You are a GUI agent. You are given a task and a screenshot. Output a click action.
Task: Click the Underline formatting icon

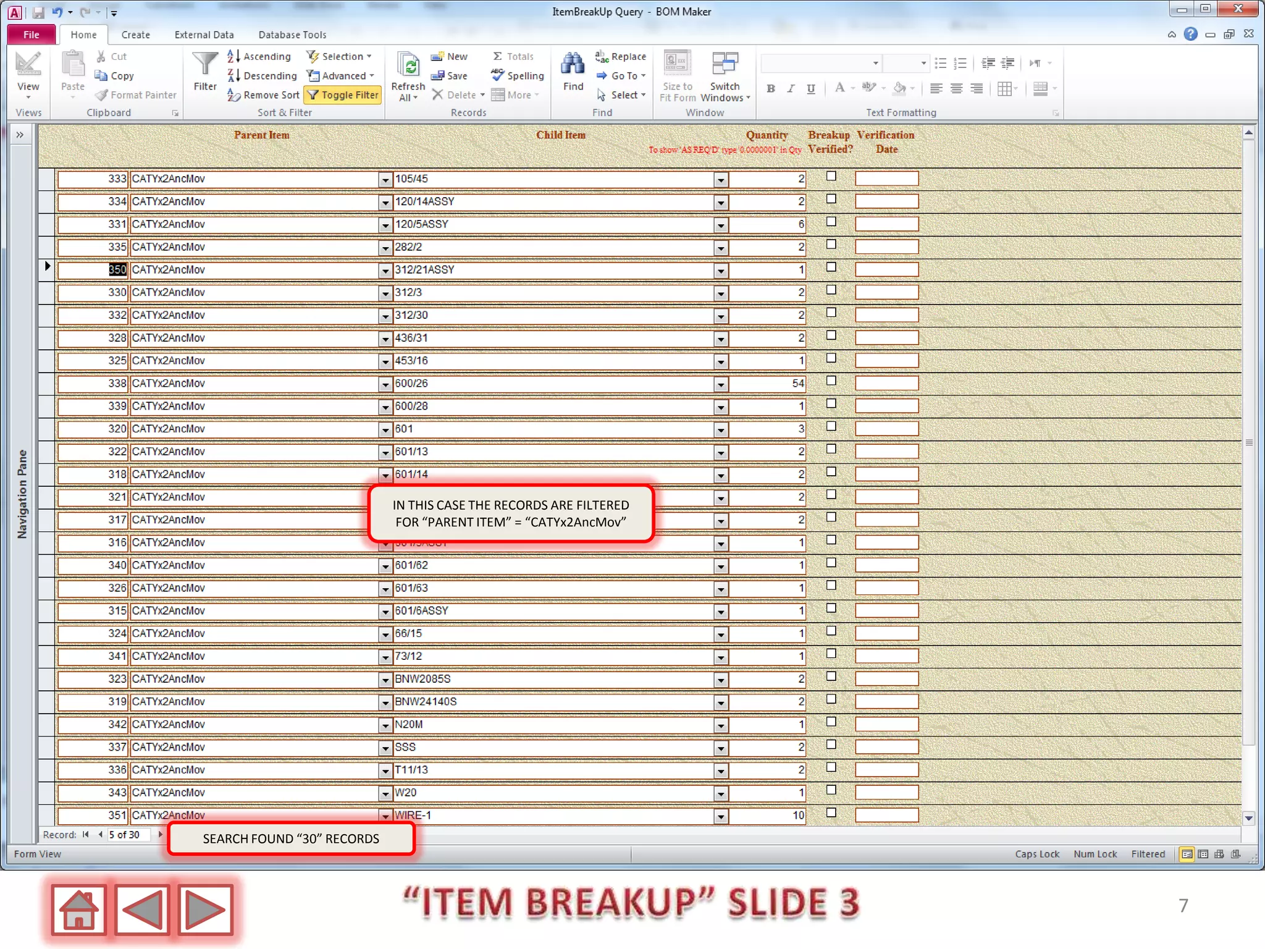tap(811, 88)
